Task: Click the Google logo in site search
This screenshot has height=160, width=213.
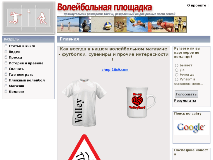Action: [x=191, y=127]
